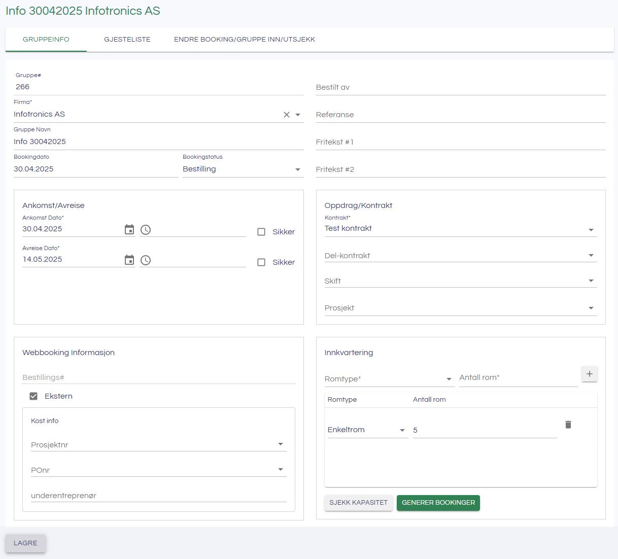This screenshot has width=618, height=559.
Task: Add room type with plus icon
Action: coord(589,374)
